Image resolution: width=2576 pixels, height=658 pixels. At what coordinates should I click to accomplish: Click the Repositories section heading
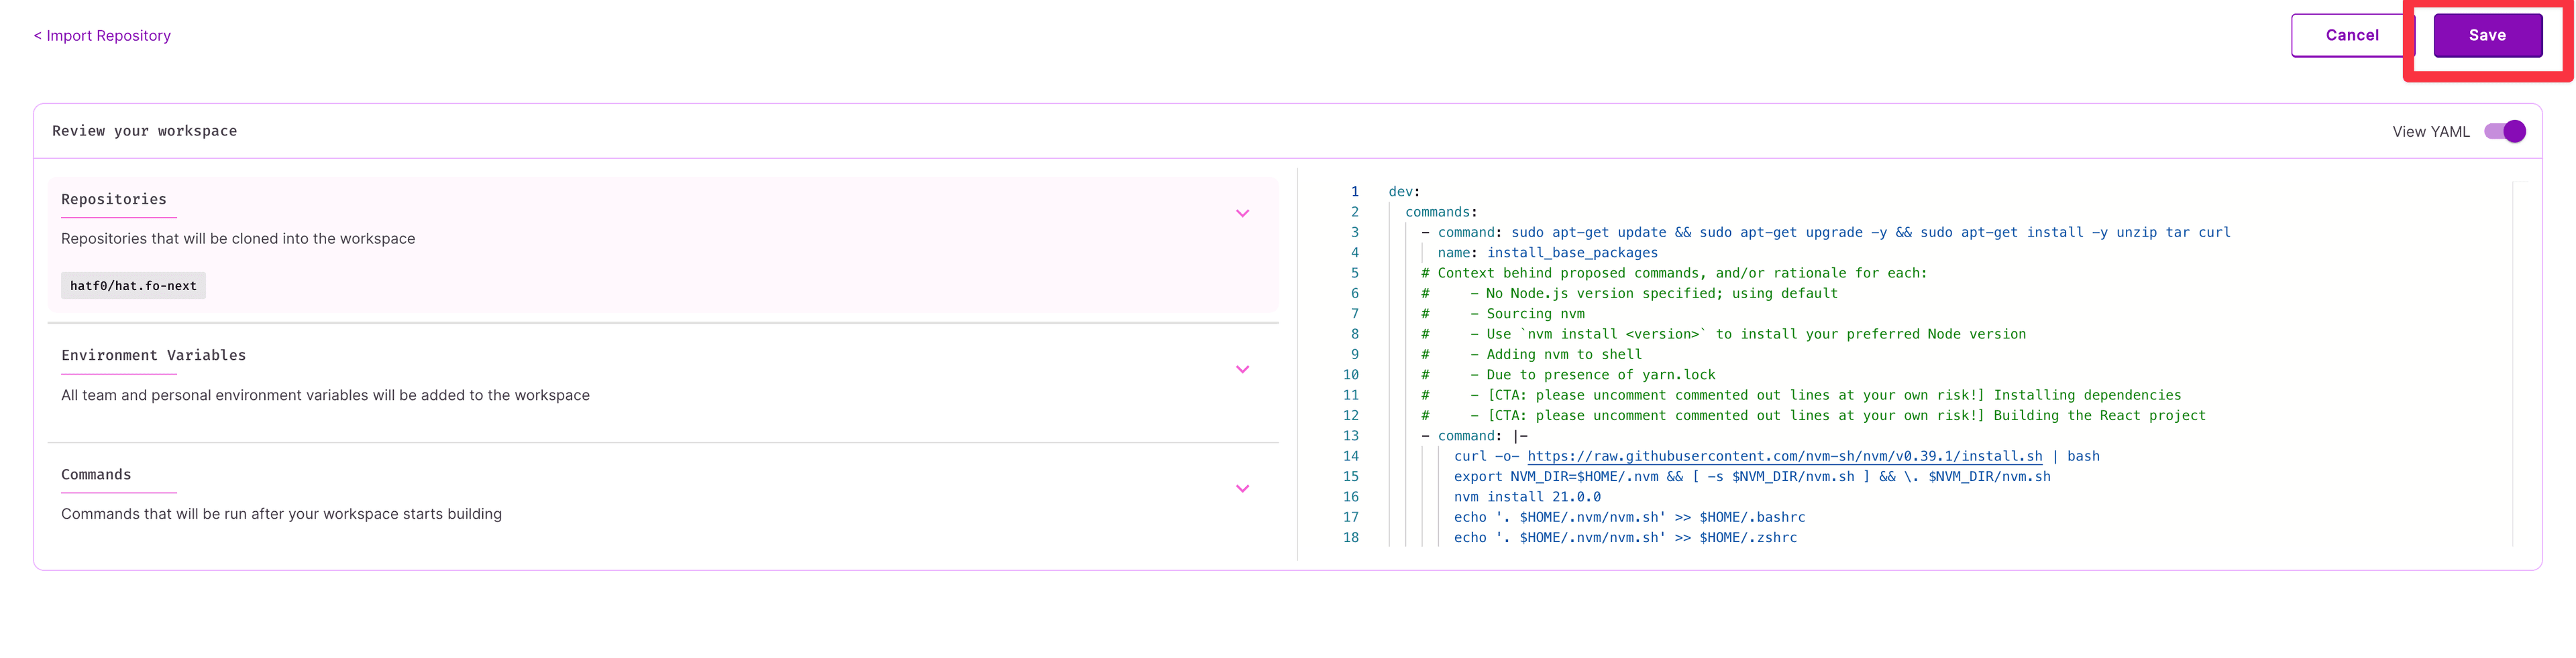click(x=116, y=199)
